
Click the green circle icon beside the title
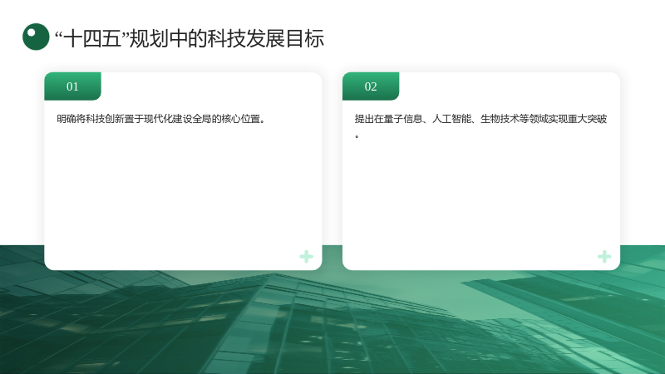tap(36, 37)
